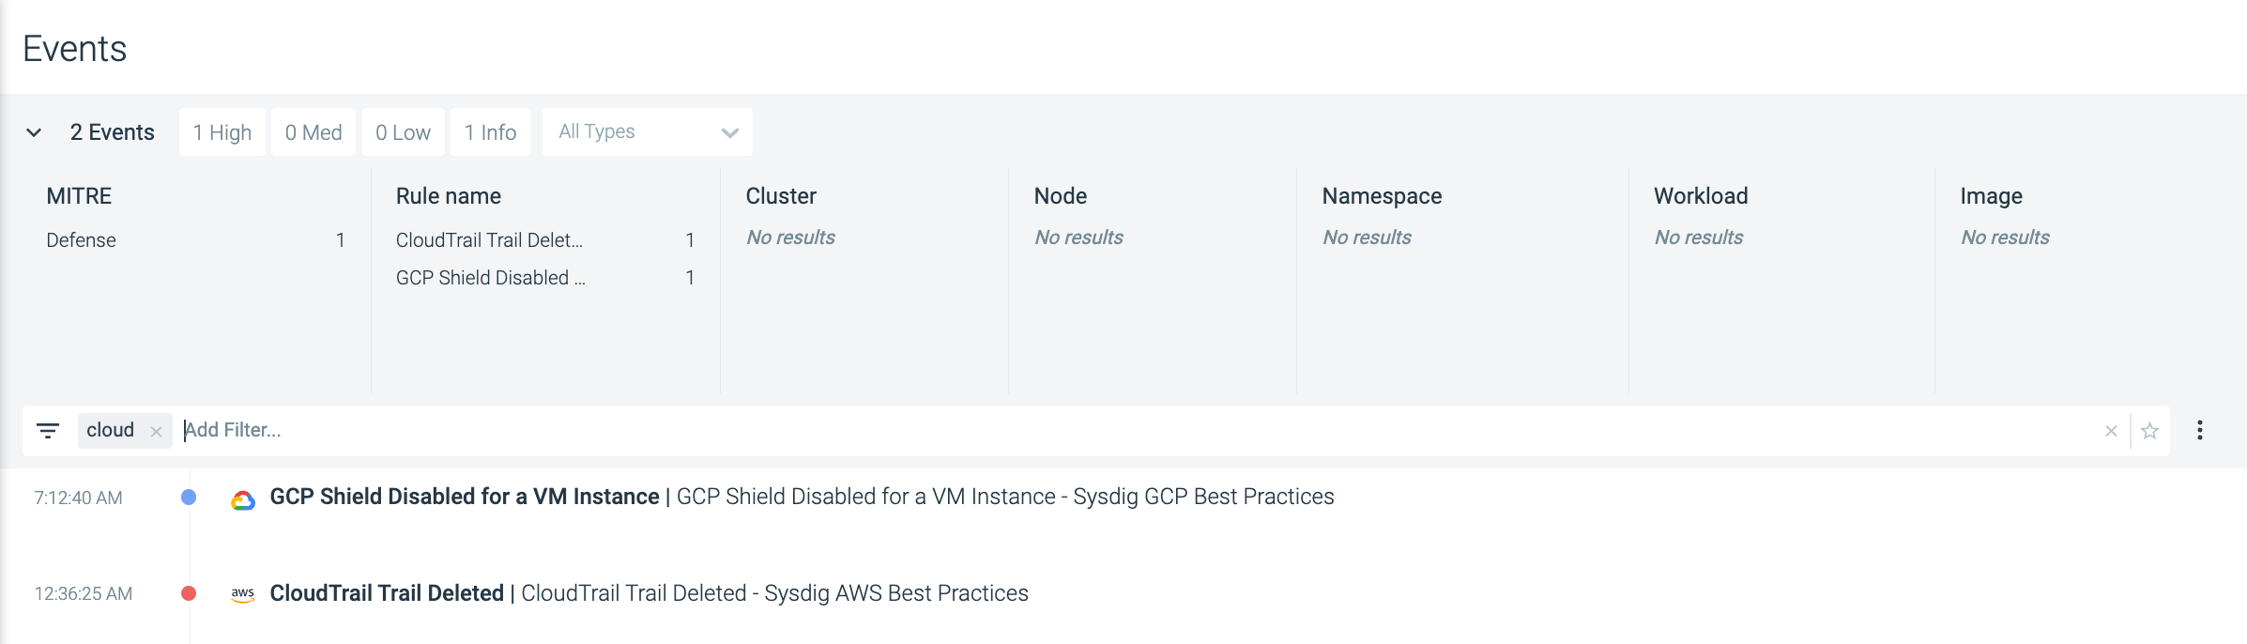Viewport: 2247px width, 644px height.
Task: Star the current filter as favorite
Action: (x=2150, y=431)
